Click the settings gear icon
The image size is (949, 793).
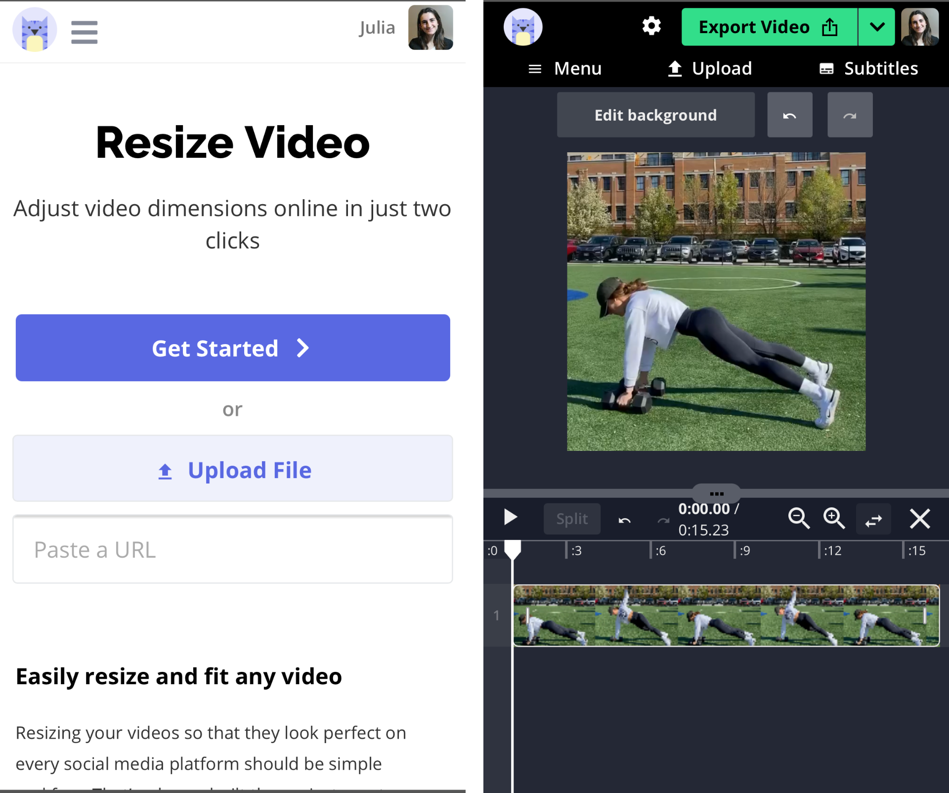click(651, 26)
